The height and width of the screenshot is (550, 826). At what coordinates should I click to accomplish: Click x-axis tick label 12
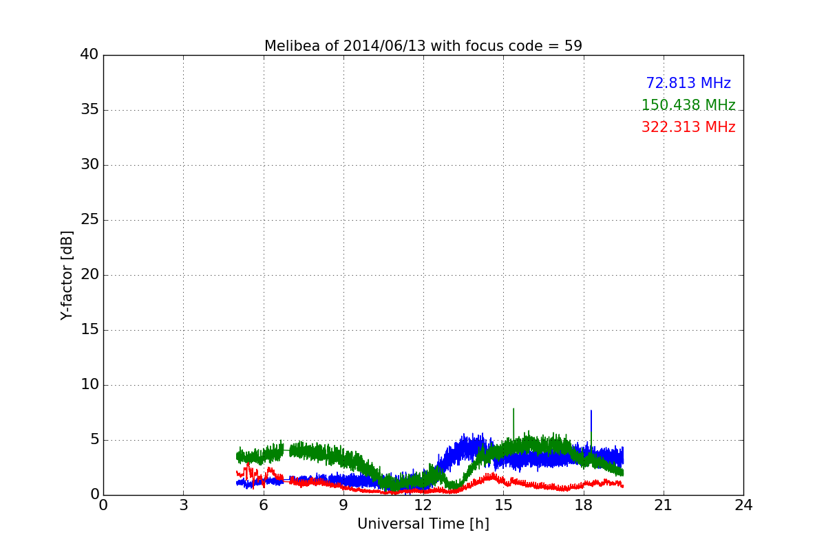pos(423,505)
